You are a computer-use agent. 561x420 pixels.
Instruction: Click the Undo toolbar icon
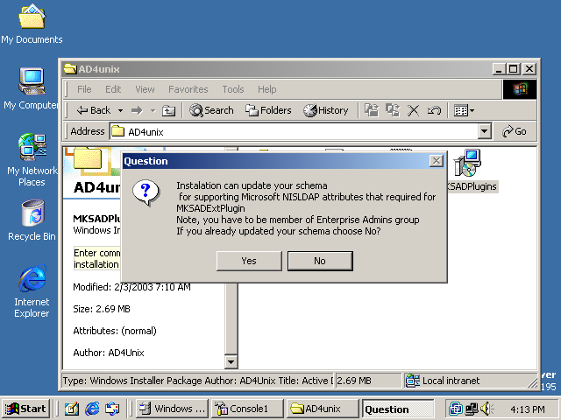pos(434,110)
